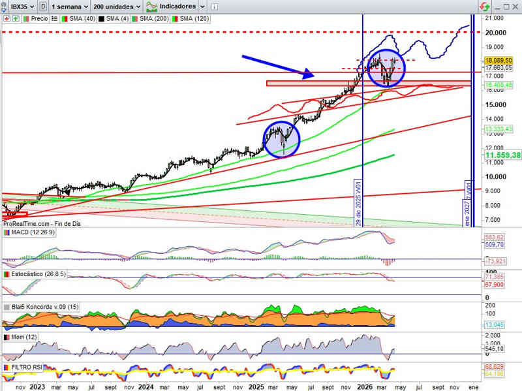Click the D timeframe icon button

pyautogui.click(x=43, y=7)
